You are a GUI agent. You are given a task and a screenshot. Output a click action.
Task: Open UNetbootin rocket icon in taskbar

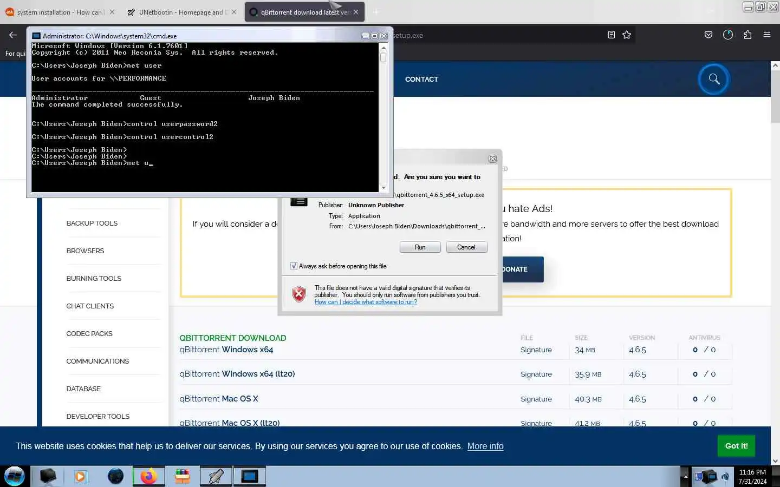(x=216, y=476)
